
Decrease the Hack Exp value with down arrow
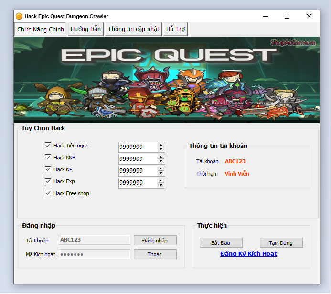(161, 185)
